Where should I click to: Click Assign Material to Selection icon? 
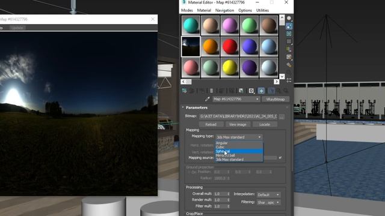(202, 91)
